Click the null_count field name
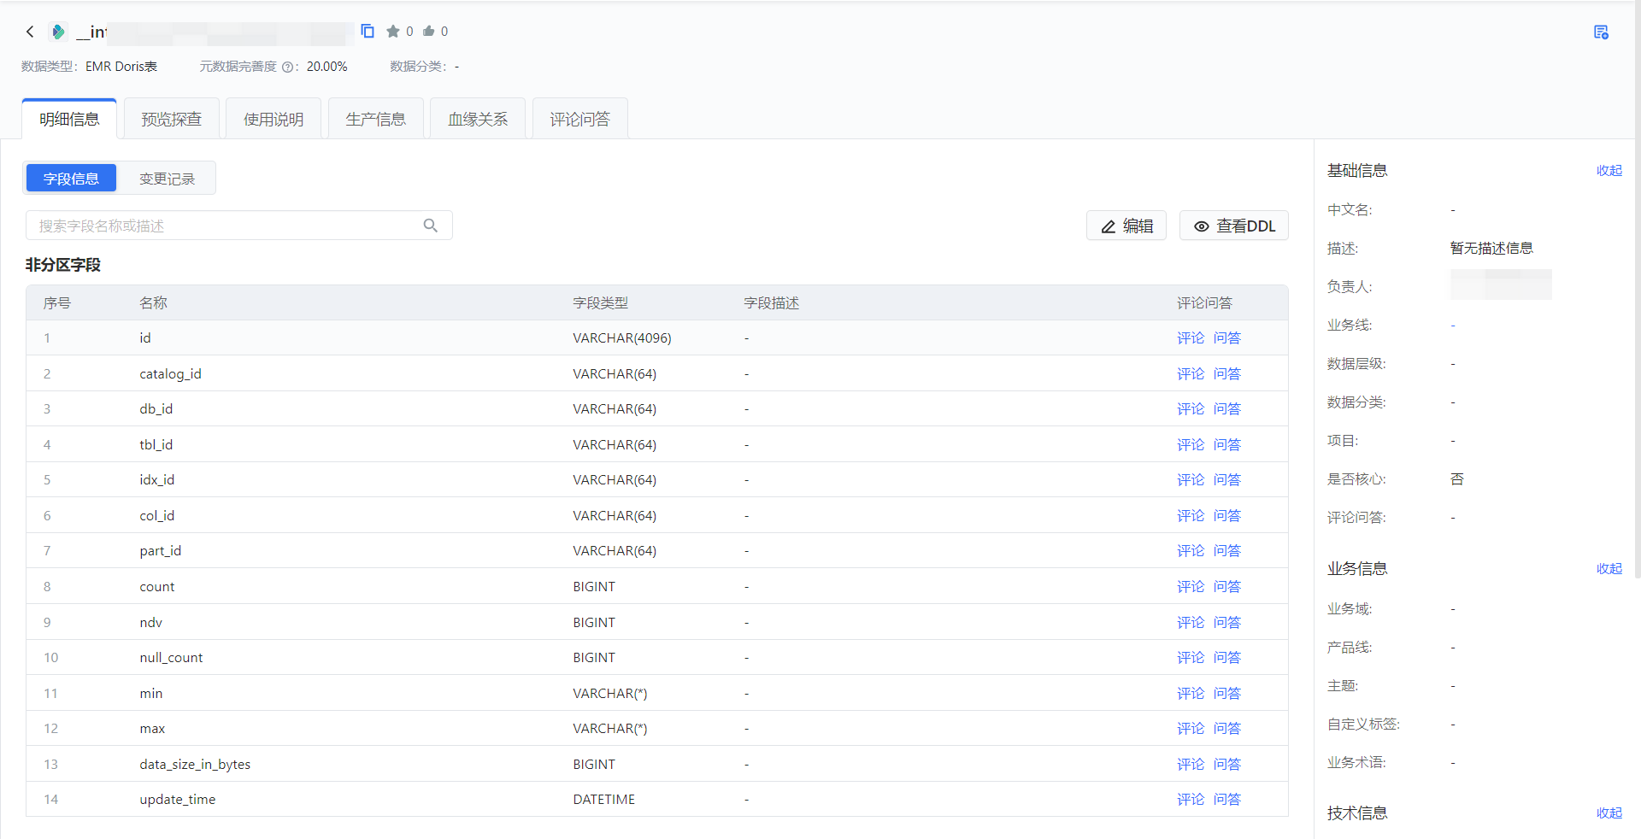The height and width of the screenshot is (839, 1641). point(171,658)
